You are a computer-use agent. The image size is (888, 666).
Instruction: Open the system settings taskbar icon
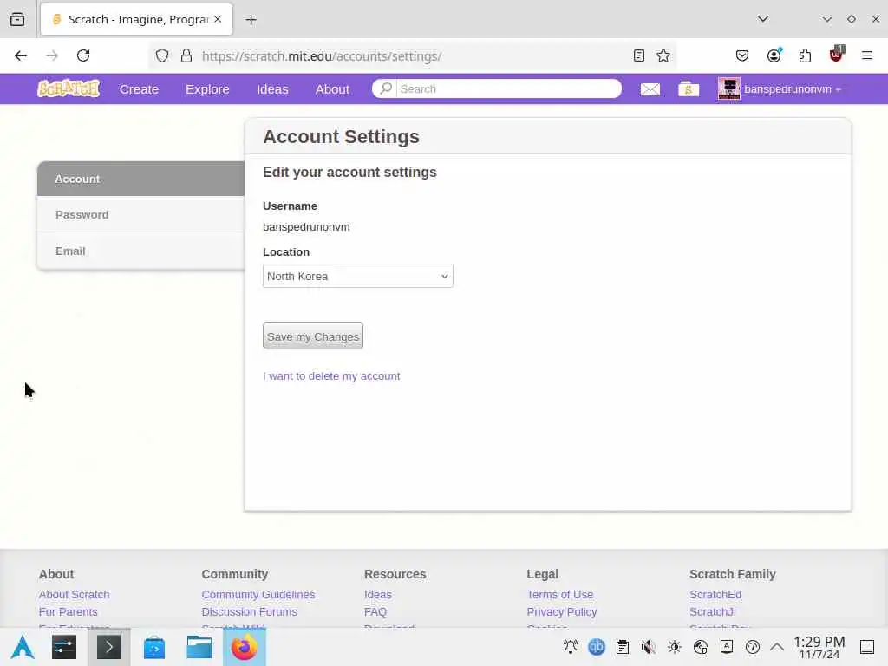pyautogui.click(x=64, y=647)
